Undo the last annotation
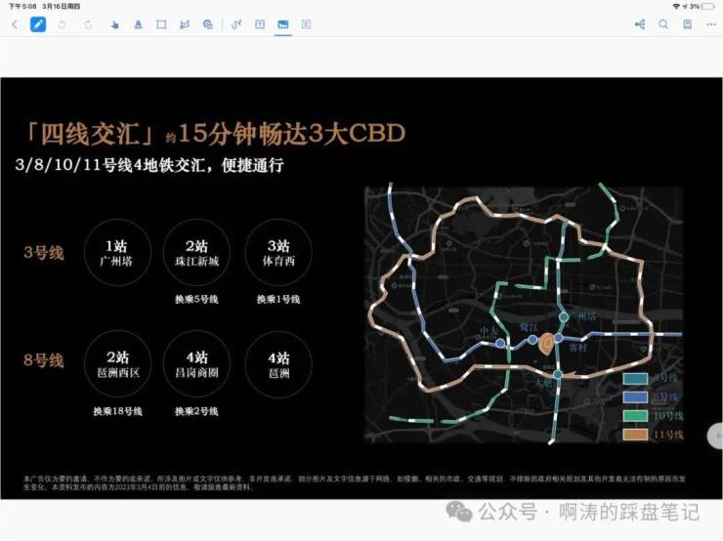The width and height of the screenshot is (723, 541). [64, 23]
